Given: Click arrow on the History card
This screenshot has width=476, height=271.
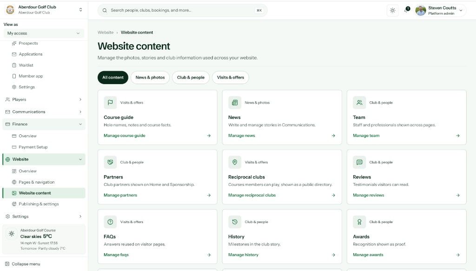Looking at the screenshot, I should [x=333, y=255].
